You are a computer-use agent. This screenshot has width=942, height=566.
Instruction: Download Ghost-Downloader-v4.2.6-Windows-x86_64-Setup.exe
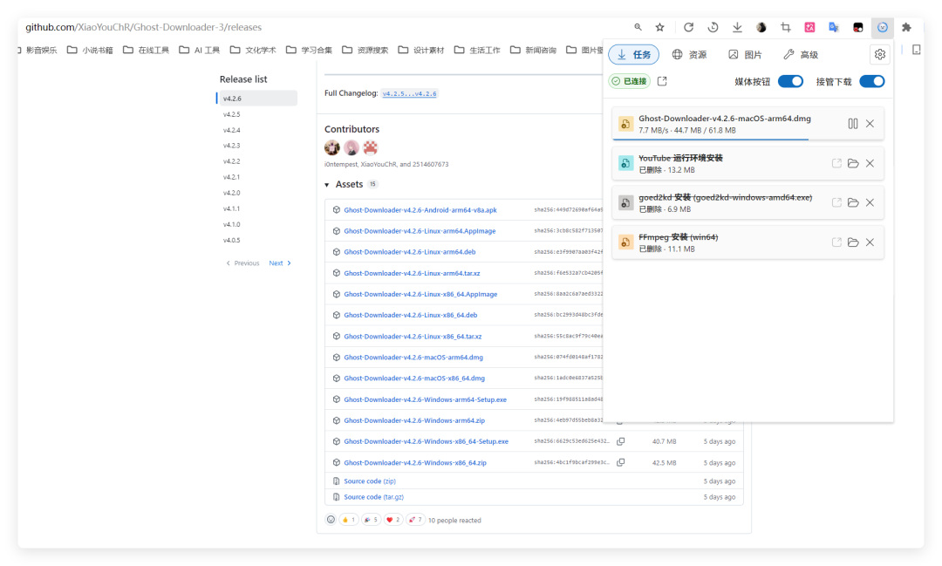click(426, 441)
